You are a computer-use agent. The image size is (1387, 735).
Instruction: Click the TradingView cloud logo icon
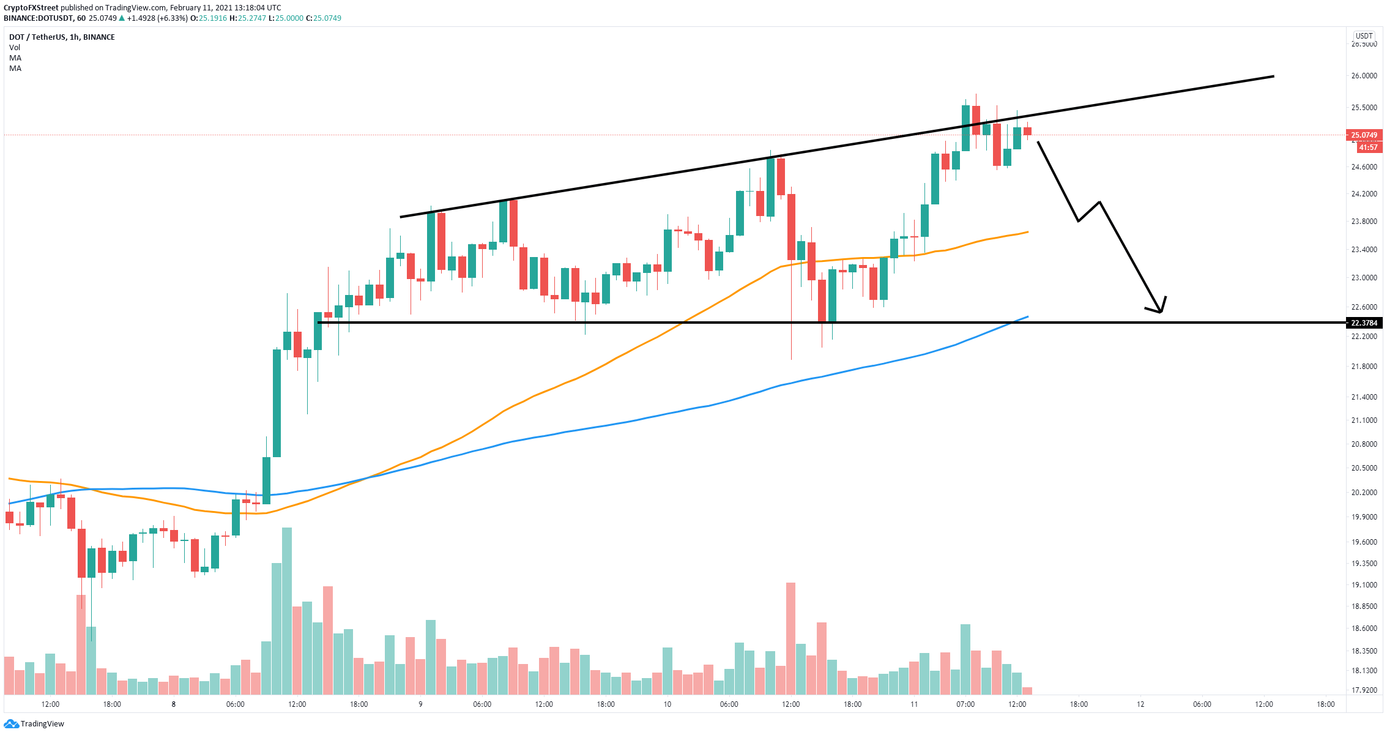(x=11, y=724)
